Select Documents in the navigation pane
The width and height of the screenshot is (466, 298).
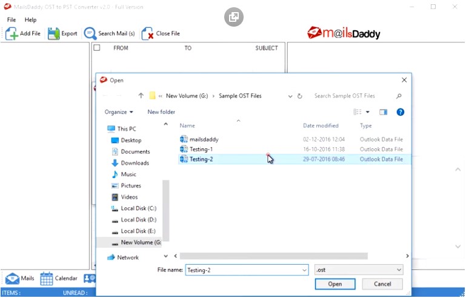pyautogui.click(x=135, y=151)
